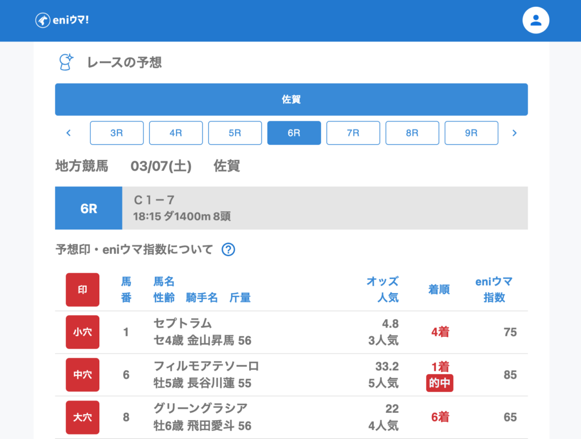Switch to the 3R race tab
This screenshot has height=439, width=581.
[x=116, y=133]
